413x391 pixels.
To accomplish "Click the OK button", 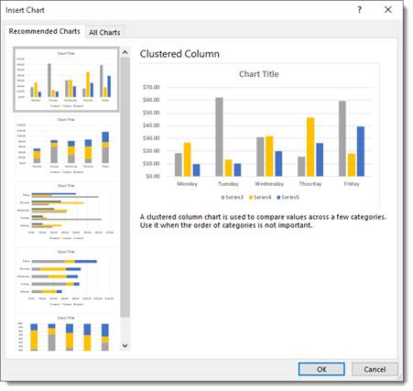I will (321, 369).
